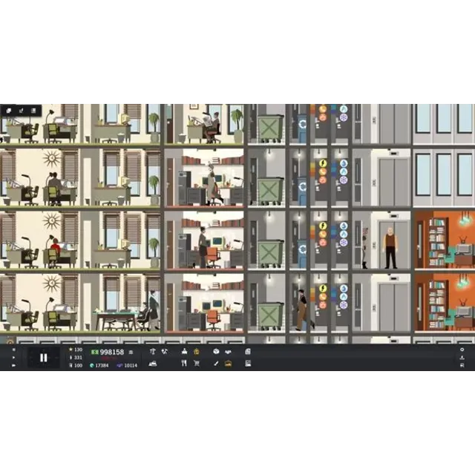The image size is (475, 475).
Task: Open the settings gear in bottom-right corner
Action: tap(462, 350)
